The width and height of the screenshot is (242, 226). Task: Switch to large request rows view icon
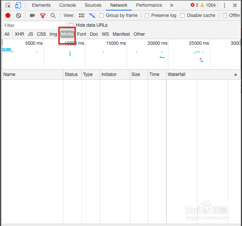82,15
